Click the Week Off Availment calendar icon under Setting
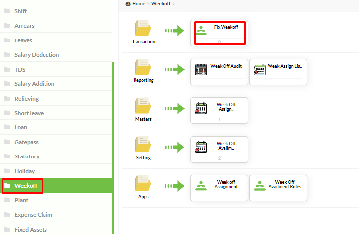 point(201,147)
